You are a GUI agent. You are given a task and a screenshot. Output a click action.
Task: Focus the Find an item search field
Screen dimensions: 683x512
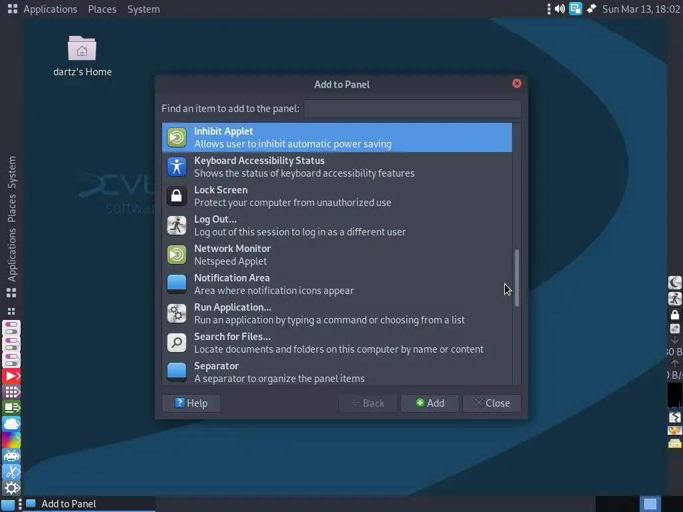pos(412,109)
